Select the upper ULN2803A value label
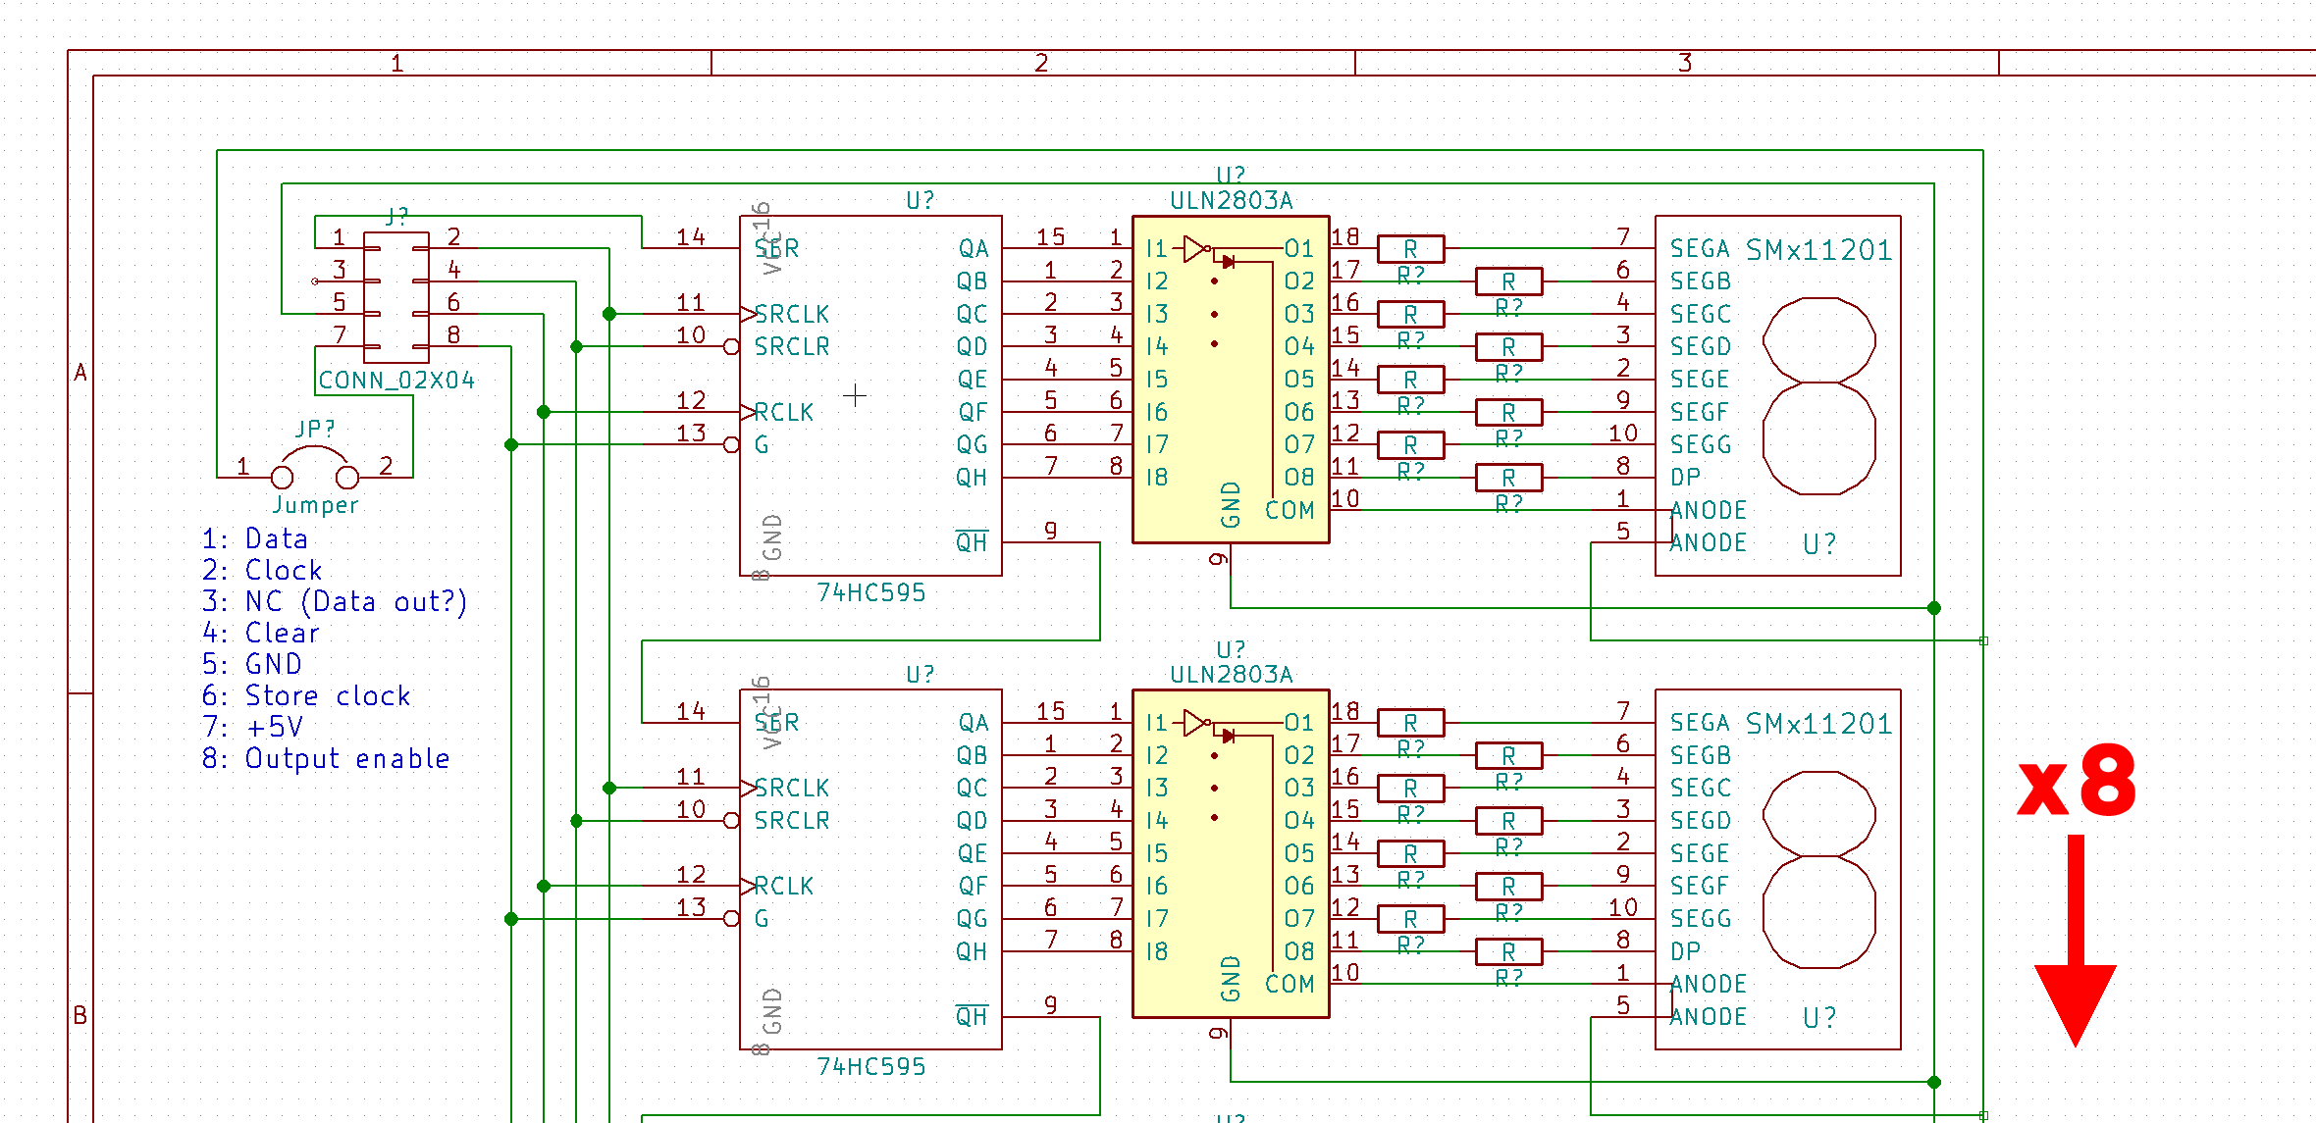Screen dimensions: 2316x1123 [1231, 200]
